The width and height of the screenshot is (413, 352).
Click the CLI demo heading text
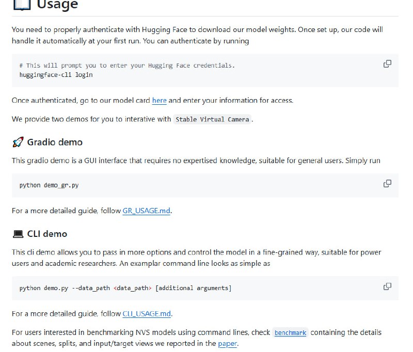tap(48, 233)
